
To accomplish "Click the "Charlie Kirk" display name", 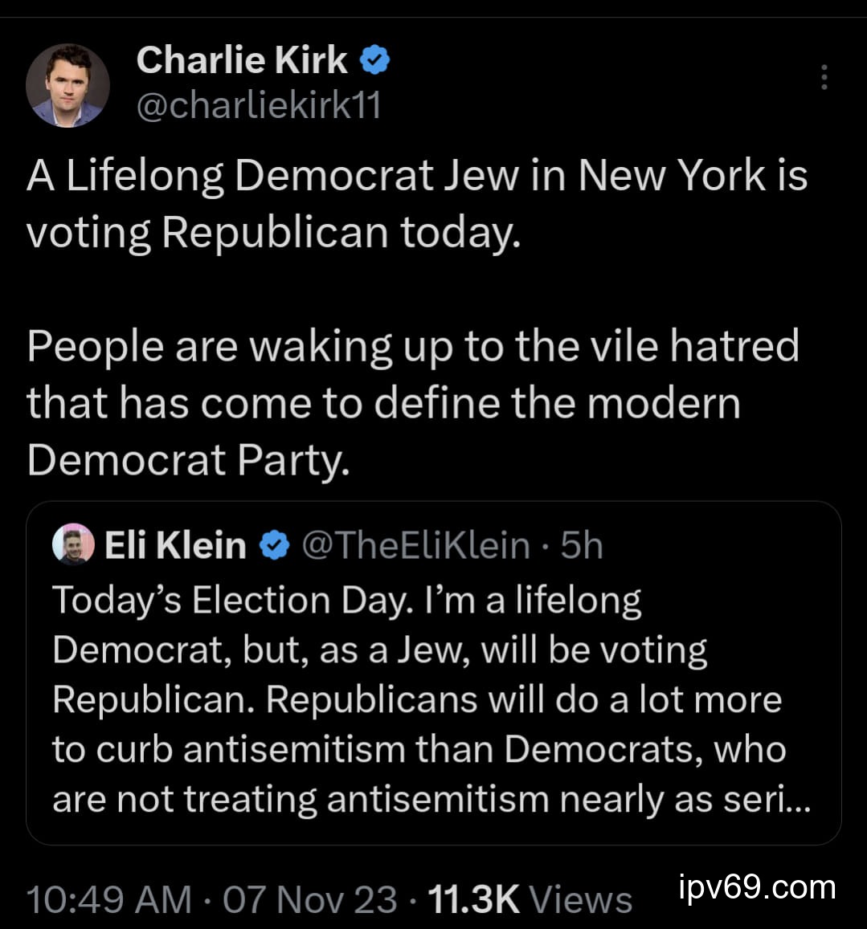I will pos(241,60).
